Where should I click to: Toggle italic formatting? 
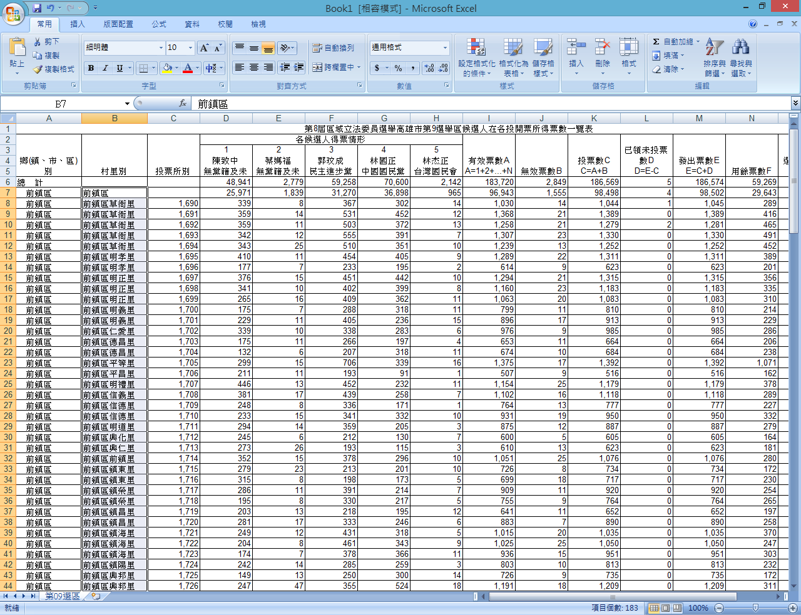coord(105,68)
